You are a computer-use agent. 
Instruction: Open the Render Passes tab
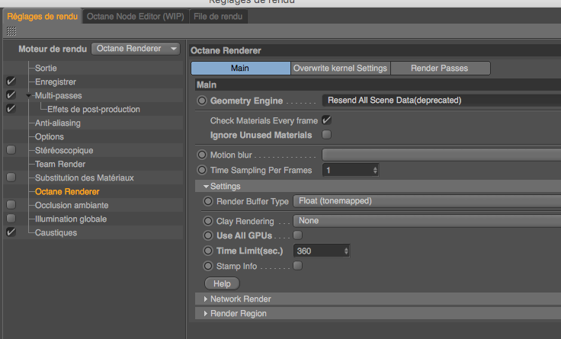point(439,68)
